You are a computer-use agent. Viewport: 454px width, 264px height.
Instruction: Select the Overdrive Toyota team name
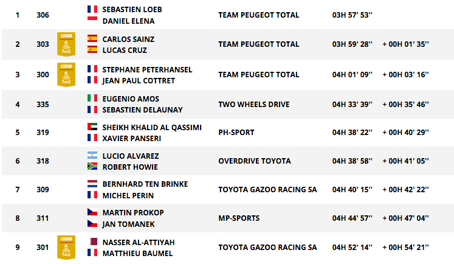(x=255, y=161)
